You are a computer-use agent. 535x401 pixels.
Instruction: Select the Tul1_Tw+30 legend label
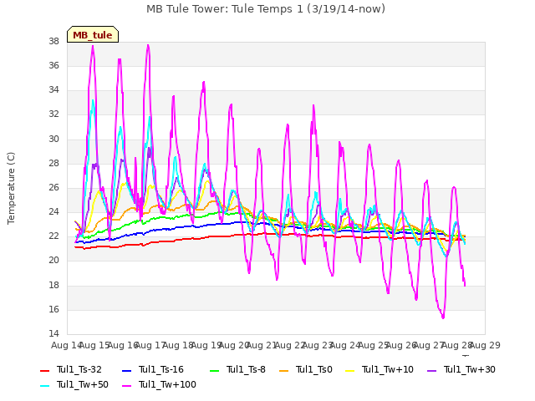click(470, 369)
